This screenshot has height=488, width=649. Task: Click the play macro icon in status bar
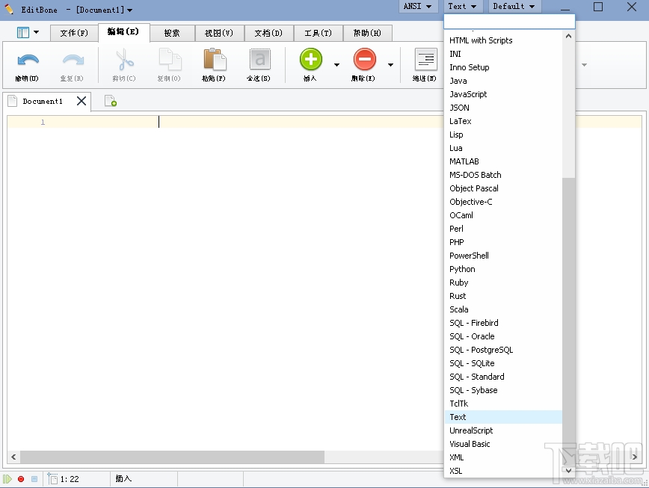(x=7, y=478)
